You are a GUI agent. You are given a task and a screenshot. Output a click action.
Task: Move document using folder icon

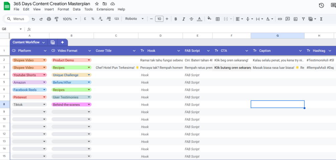pyautogui.click(x=105, y=4)
